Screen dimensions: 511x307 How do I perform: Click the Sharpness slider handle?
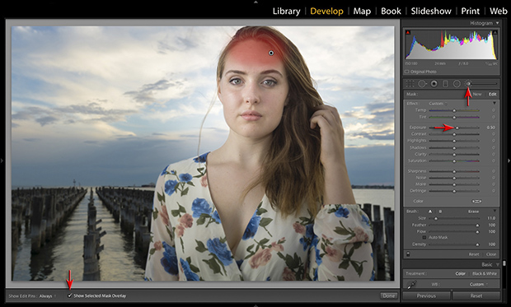(x=454, y=171)
